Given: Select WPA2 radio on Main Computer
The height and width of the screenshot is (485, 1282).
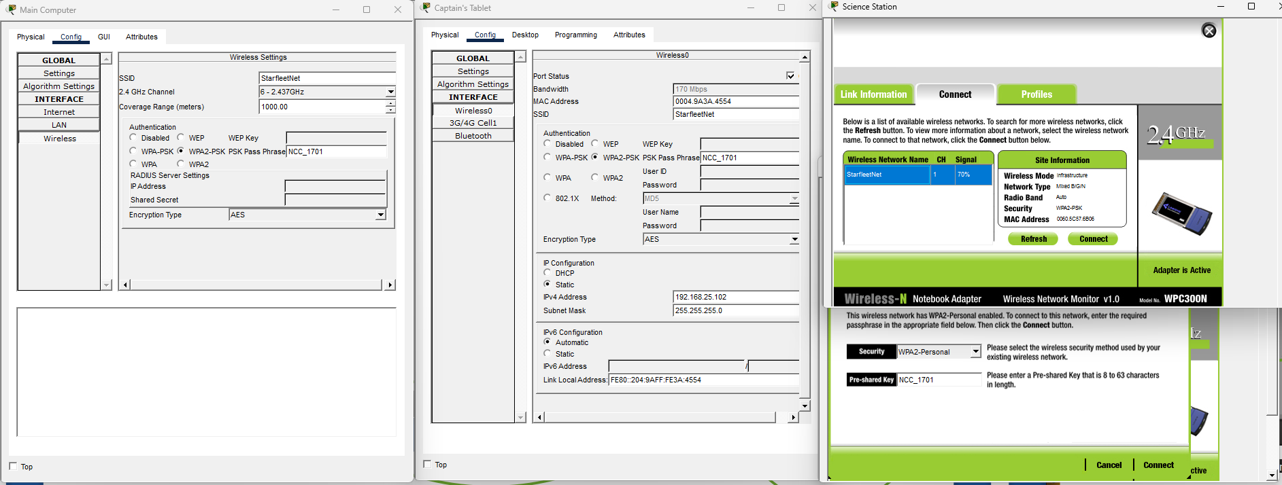Looking at the screenshot, I should pyautogui.click(x=181, y=164).
